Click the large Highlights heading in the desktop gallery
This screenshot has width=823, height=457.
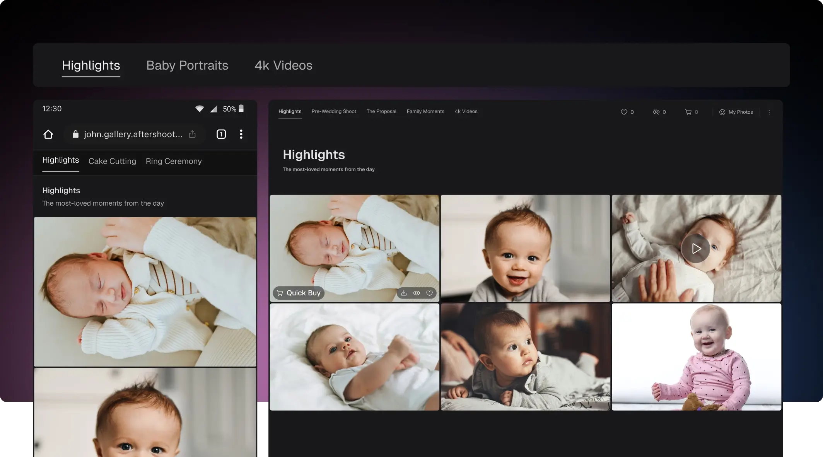point(314,155)
